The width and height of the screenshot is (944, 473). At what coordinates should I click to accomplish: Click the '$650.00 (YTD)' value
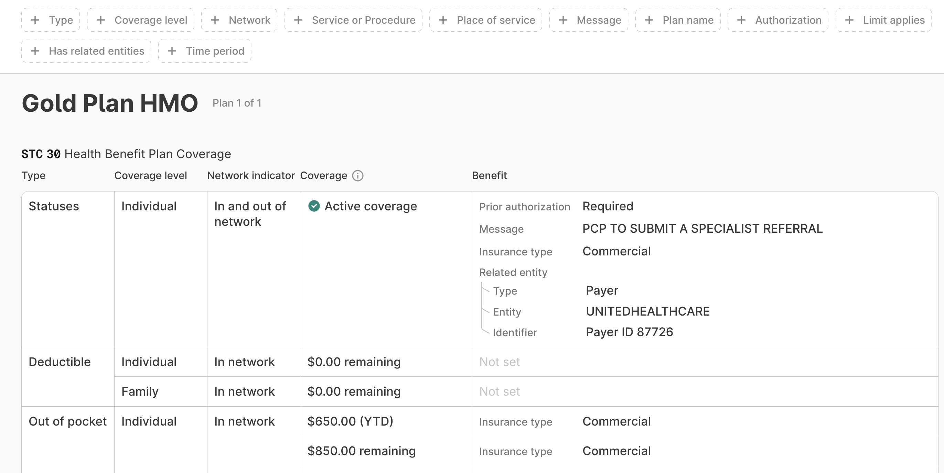tap(350, 421)
